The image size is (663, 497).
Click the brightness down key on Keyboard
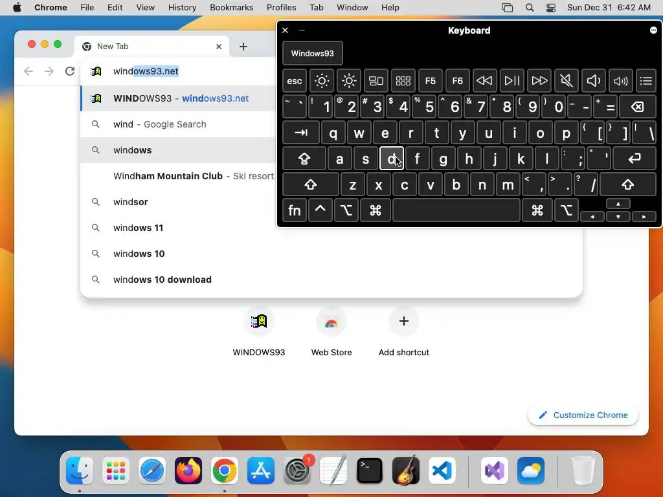pyautogui.click(x=321, y=81)
